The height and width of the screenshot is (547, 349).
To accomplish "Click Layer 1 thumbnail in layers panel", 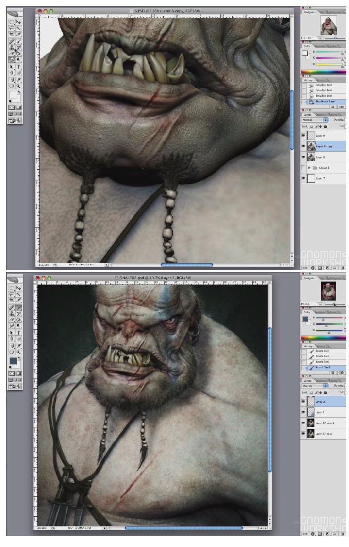I will (x=310, y=413).
